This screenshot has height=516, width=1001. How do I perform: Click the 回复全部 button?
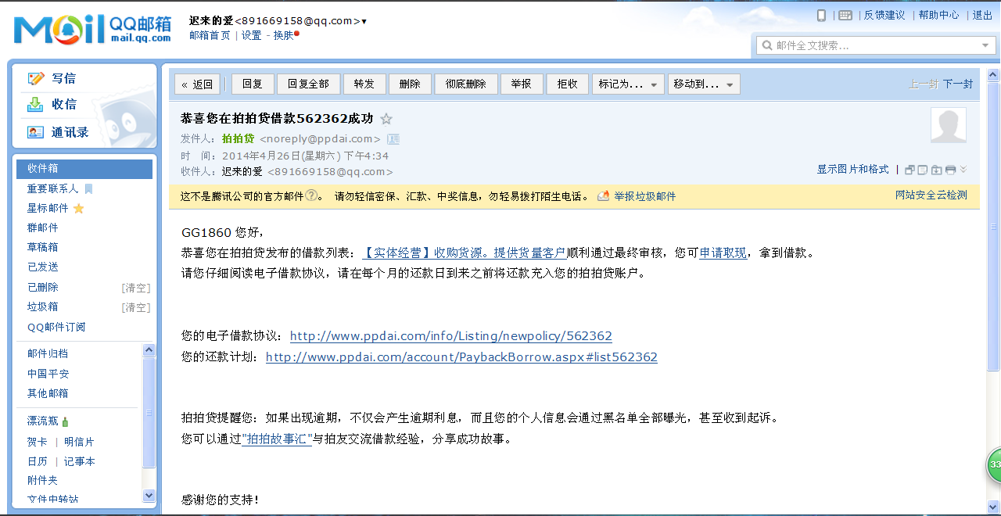click(308, 84)
